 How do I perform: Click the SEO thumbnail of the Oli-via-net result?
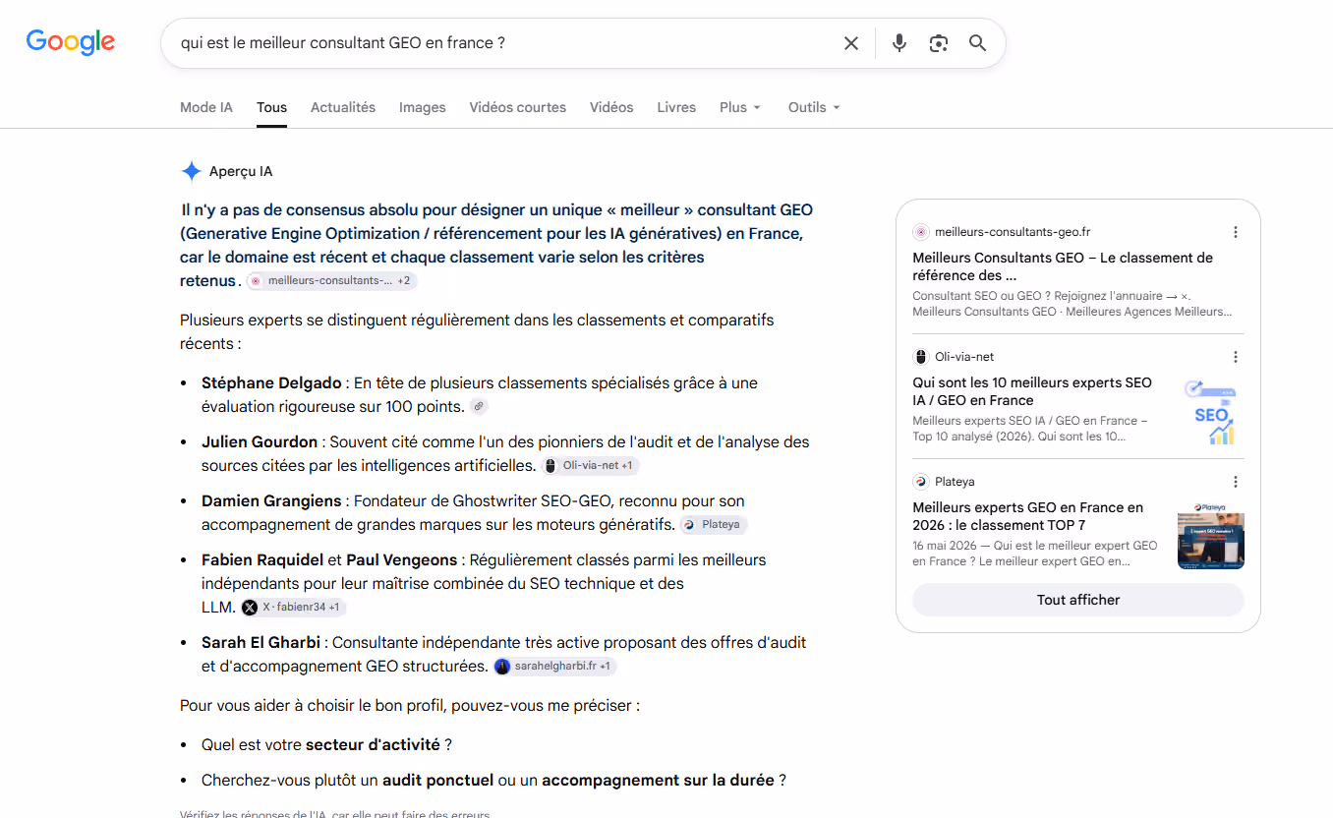pyautogui.click(x=1211, y=412)
